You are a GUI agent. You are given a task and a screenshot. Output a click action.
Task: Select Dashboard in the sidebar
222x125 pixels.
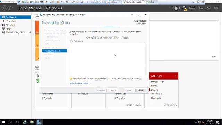[16, 17]
